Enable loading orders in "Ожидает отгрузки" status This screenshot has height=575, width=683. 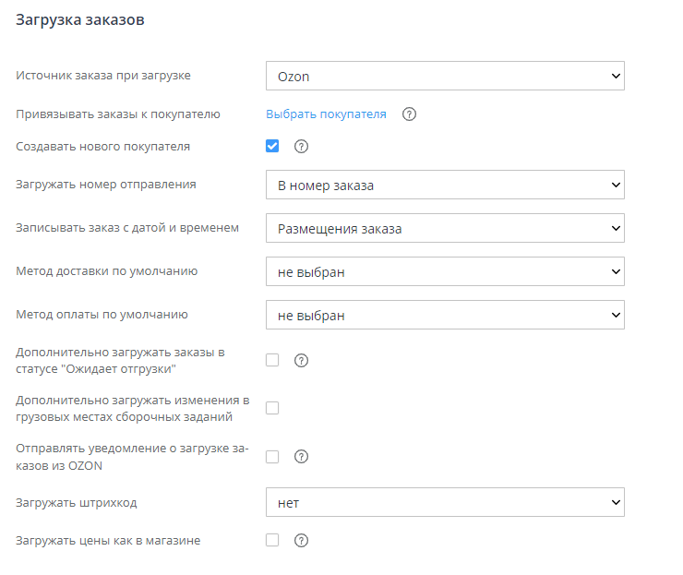coord(272,360)
